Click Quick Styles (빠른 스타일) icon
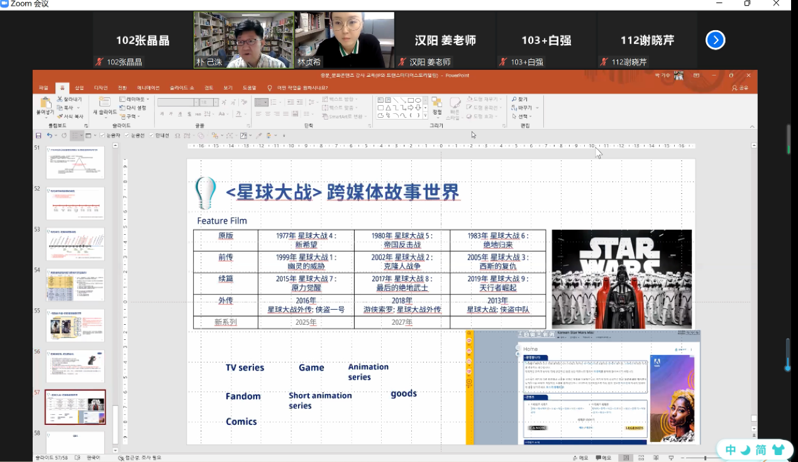The height and width of the screenshot is (462, 798). (455, 107)
